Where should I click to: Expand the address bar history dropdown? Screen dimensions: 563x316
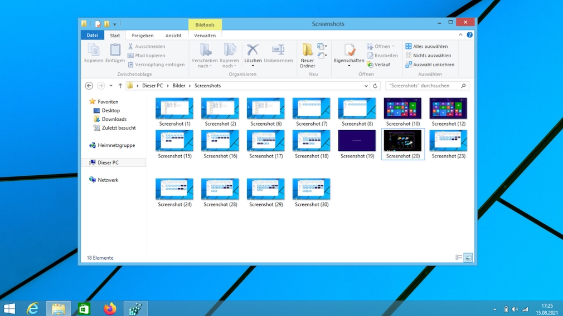point(366,86)
